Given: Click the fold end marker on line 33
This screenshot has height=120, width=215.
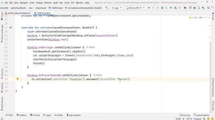Looking at the screenshot, I should (14, 83).
